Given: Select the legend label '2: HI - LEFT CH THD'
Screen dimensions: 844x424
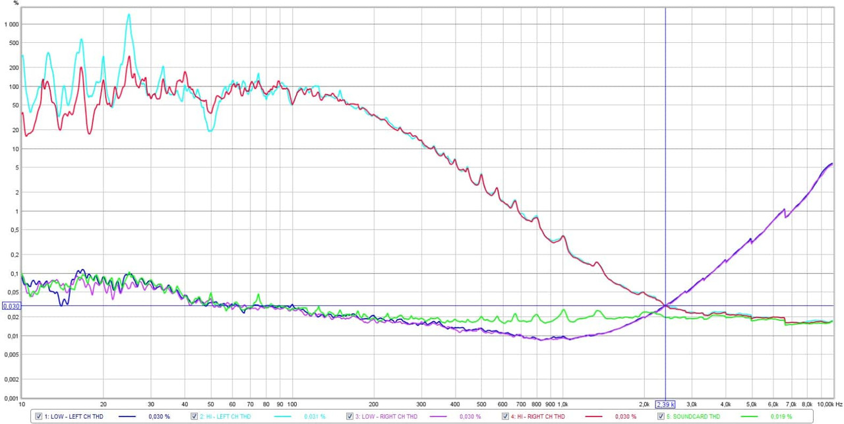Looking at the screenshot, I should pos(225,417).
